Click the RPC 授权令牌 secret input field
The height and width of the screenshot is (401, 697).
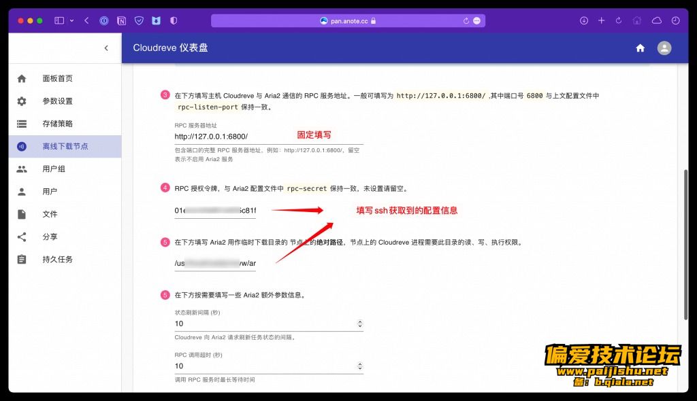tap(215, 211)
